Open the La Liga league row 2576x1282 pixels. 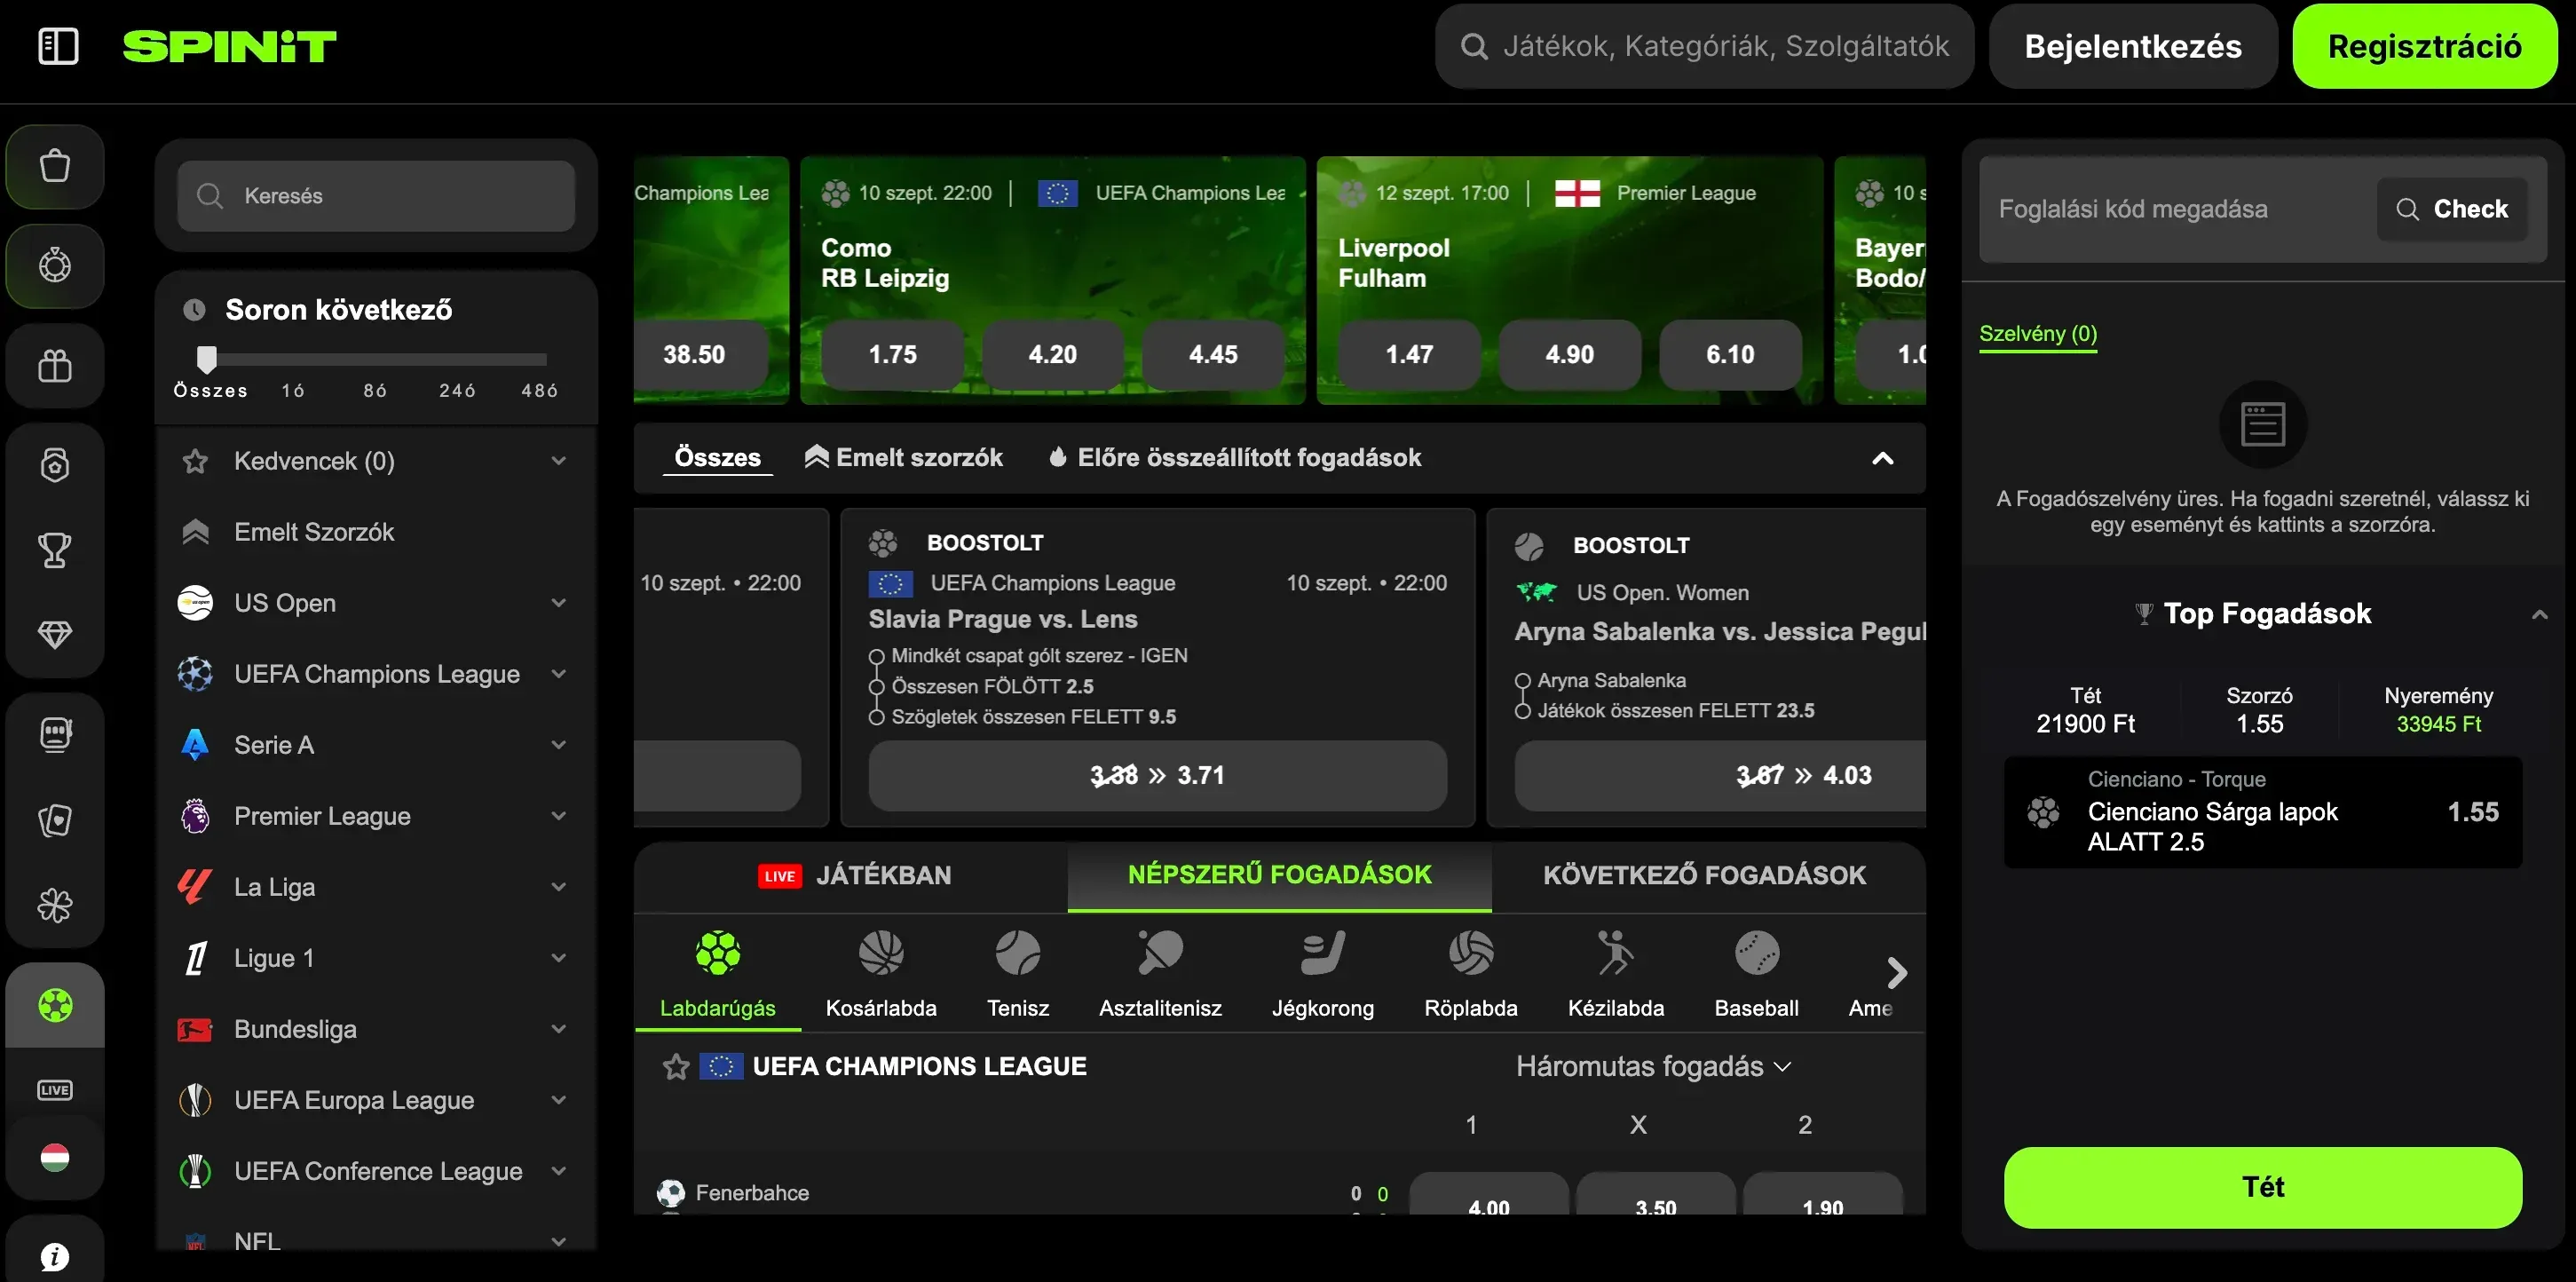pyautogui.click(x=376, y=887)
